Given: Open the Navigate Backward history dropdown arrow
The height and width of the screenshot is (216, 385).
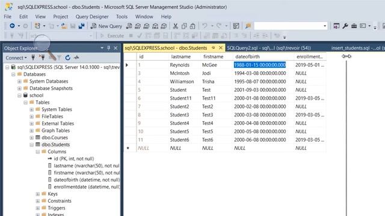Looking at the screenshot, I should point(19,26).
